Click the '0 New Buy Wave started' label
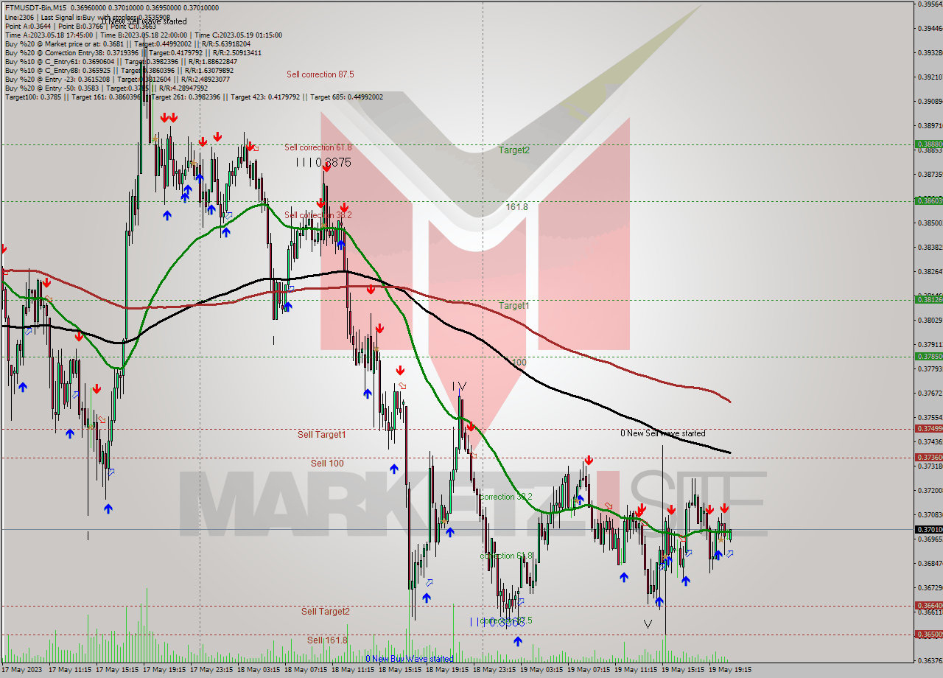 (410, 659)
